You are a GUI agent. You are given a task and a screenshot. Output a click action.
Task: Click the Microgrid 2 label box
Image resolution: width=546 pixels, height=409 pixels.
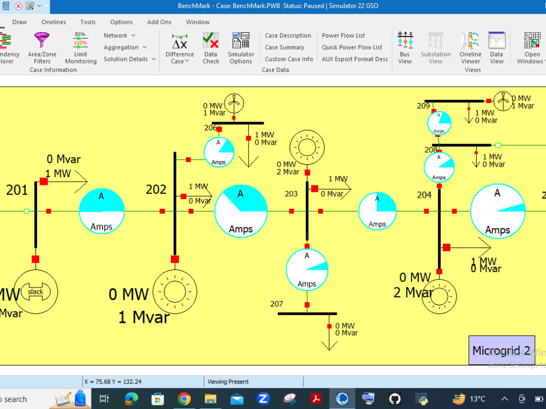pyautogui.click(x=501, y=350)
